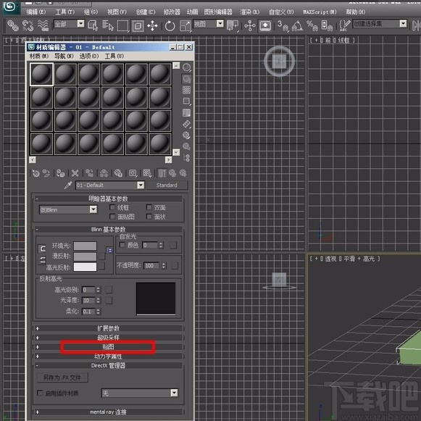The height and width of the screenshot is (421, 421).
Task: Enable the 双面 two-sided checkbox
Action: point(149,207)
